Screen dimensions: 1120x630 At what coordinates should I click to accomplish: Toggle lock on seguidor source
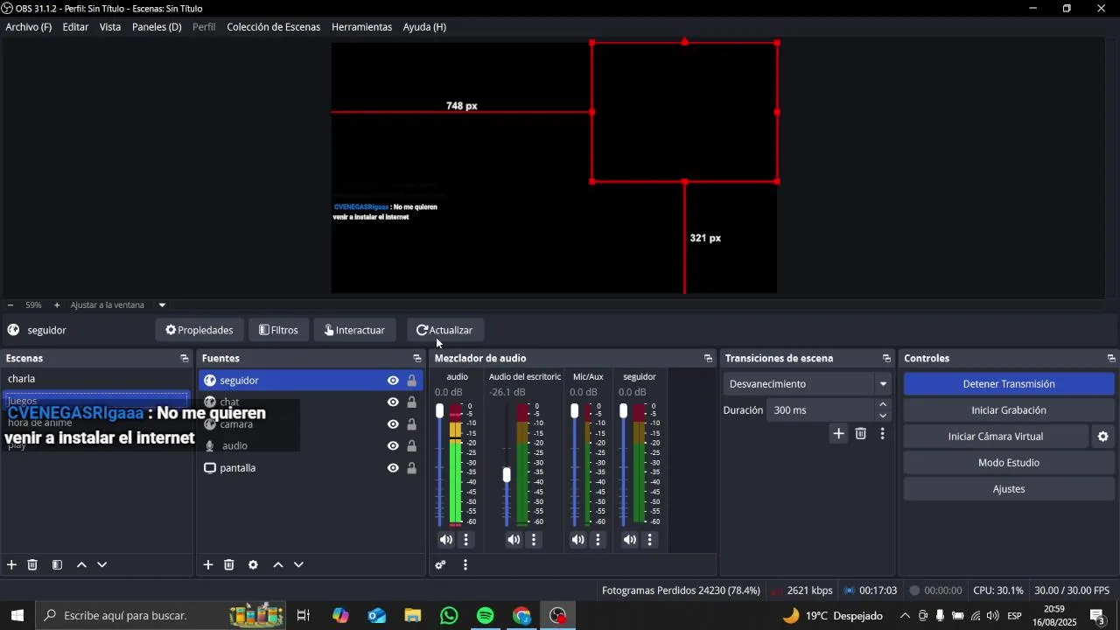[x=412, y=381]
